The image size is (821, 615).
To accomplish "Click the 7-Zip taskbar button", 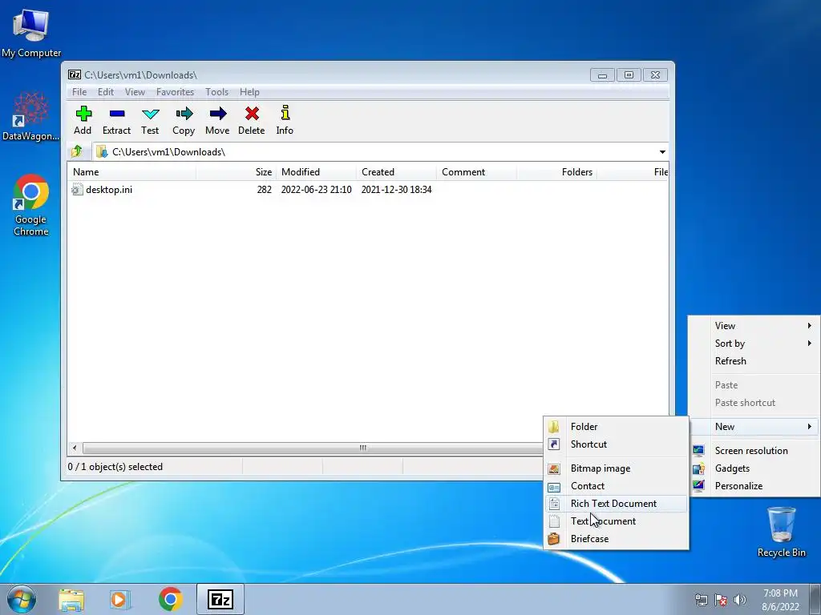I will pyautogui.click(x=220, y=599).
